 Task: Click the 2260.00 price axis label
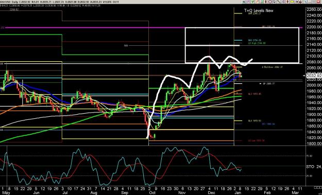pyautogui.click(x=314, y=9)
